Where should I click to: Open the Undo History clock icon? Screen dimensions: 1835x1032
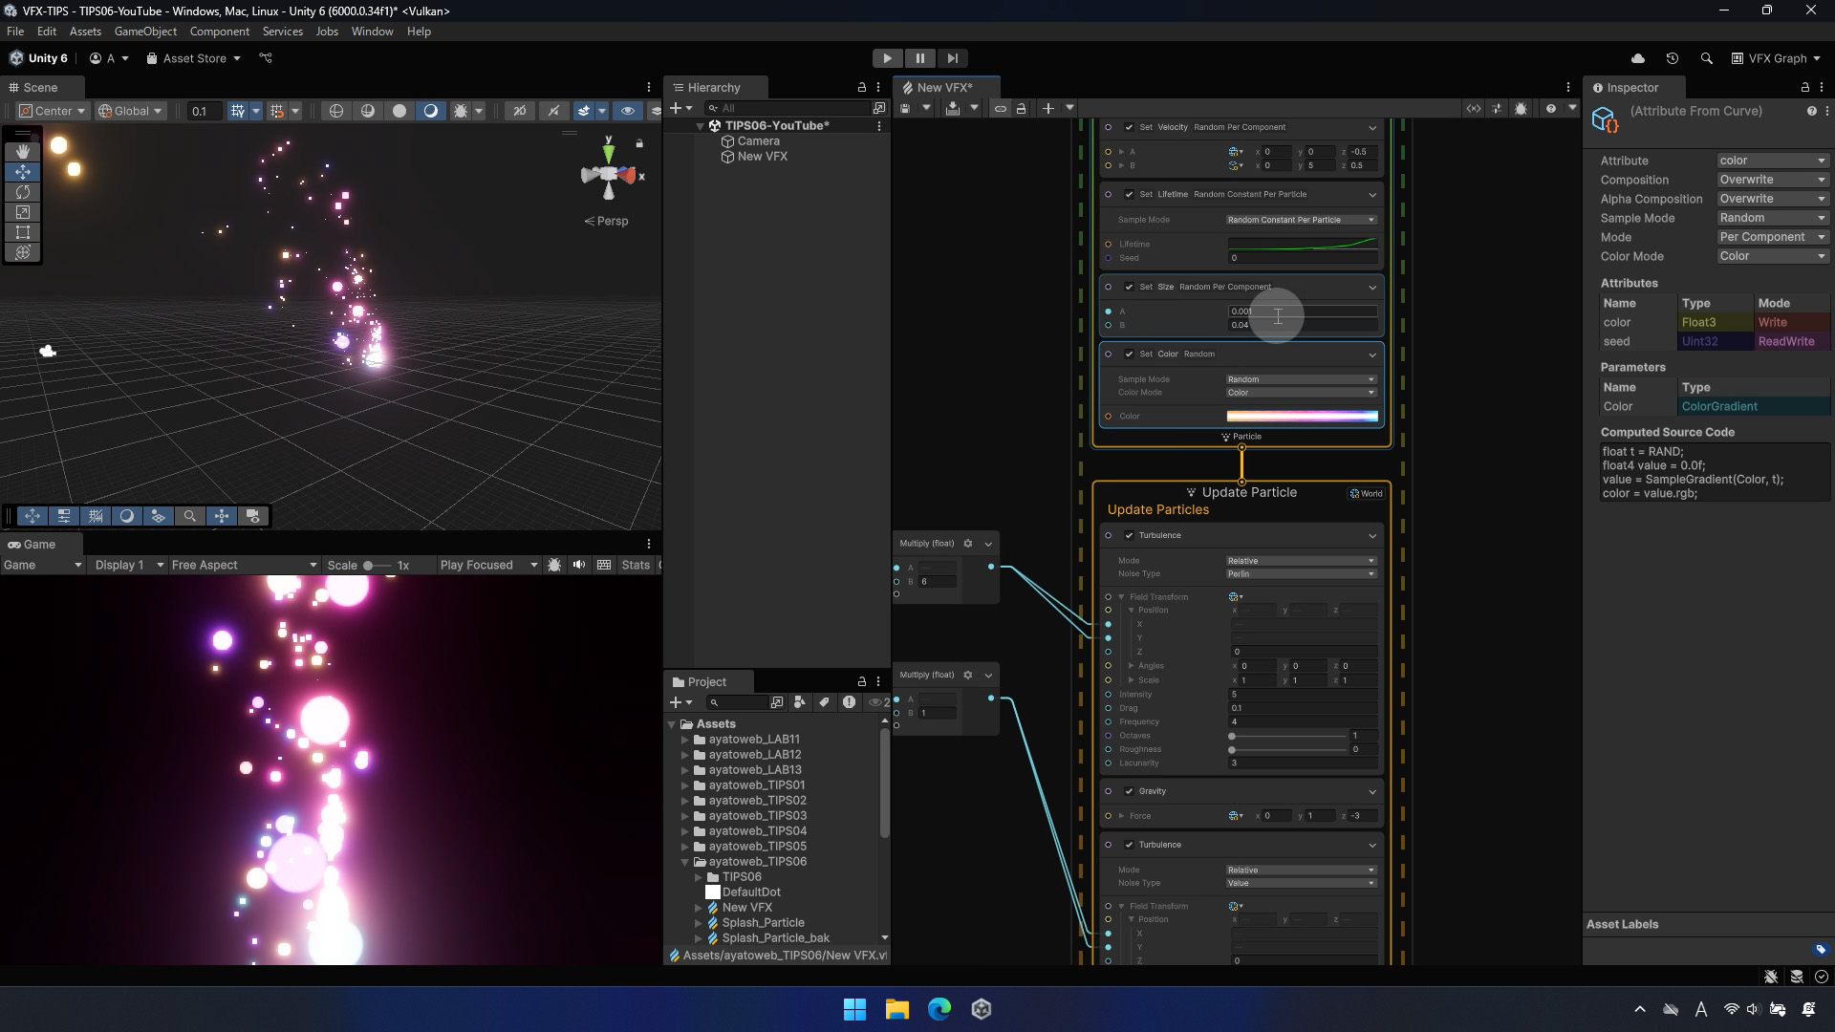point(1672,58)
